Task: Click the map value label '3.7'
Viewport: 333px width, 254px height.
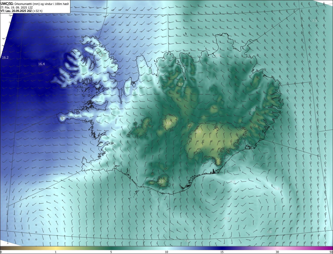Action: (x=181, y=84)
